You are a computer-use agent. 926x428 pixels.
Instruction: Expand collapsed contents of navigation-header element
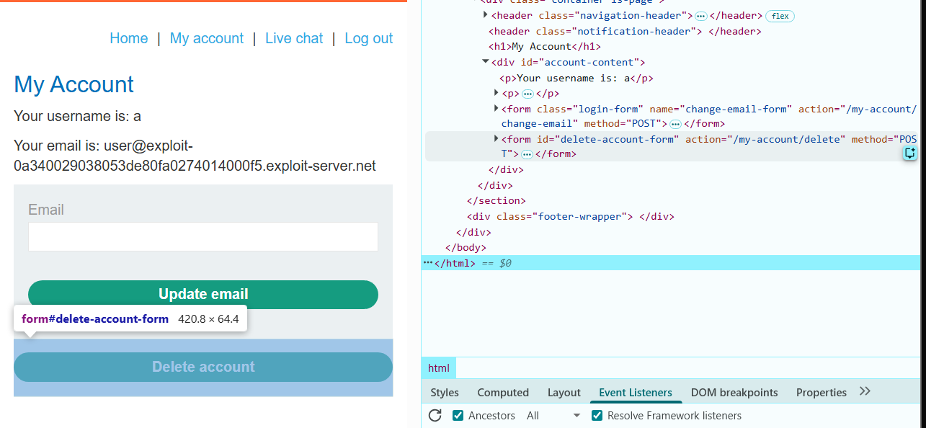click(x=700, y=16)
